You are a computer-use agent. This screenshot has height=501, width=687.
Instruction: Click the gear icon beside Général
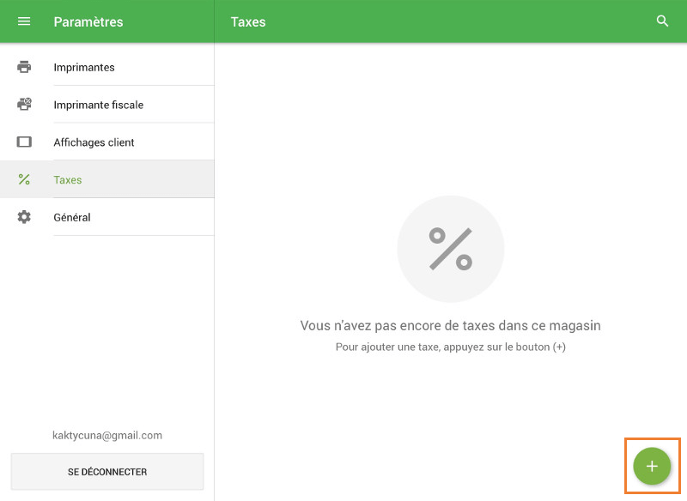[x=24, y=217]
